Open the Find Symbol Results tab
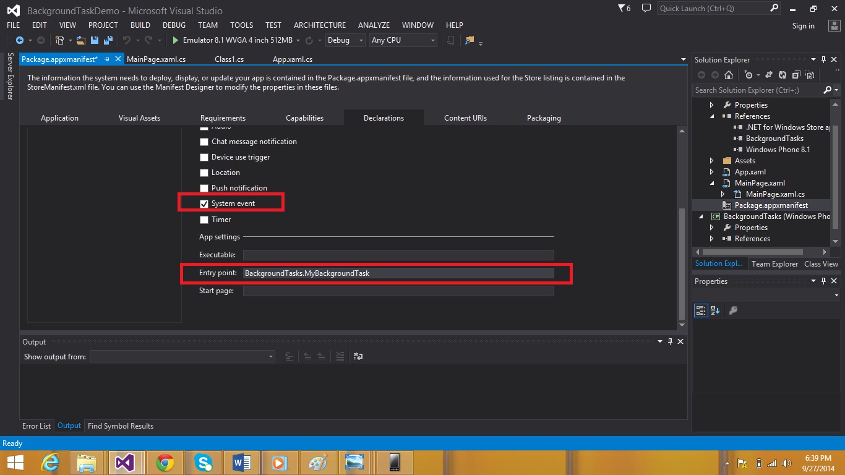The height and width of the screenshot is (475, 845). (x=121, y=426)
